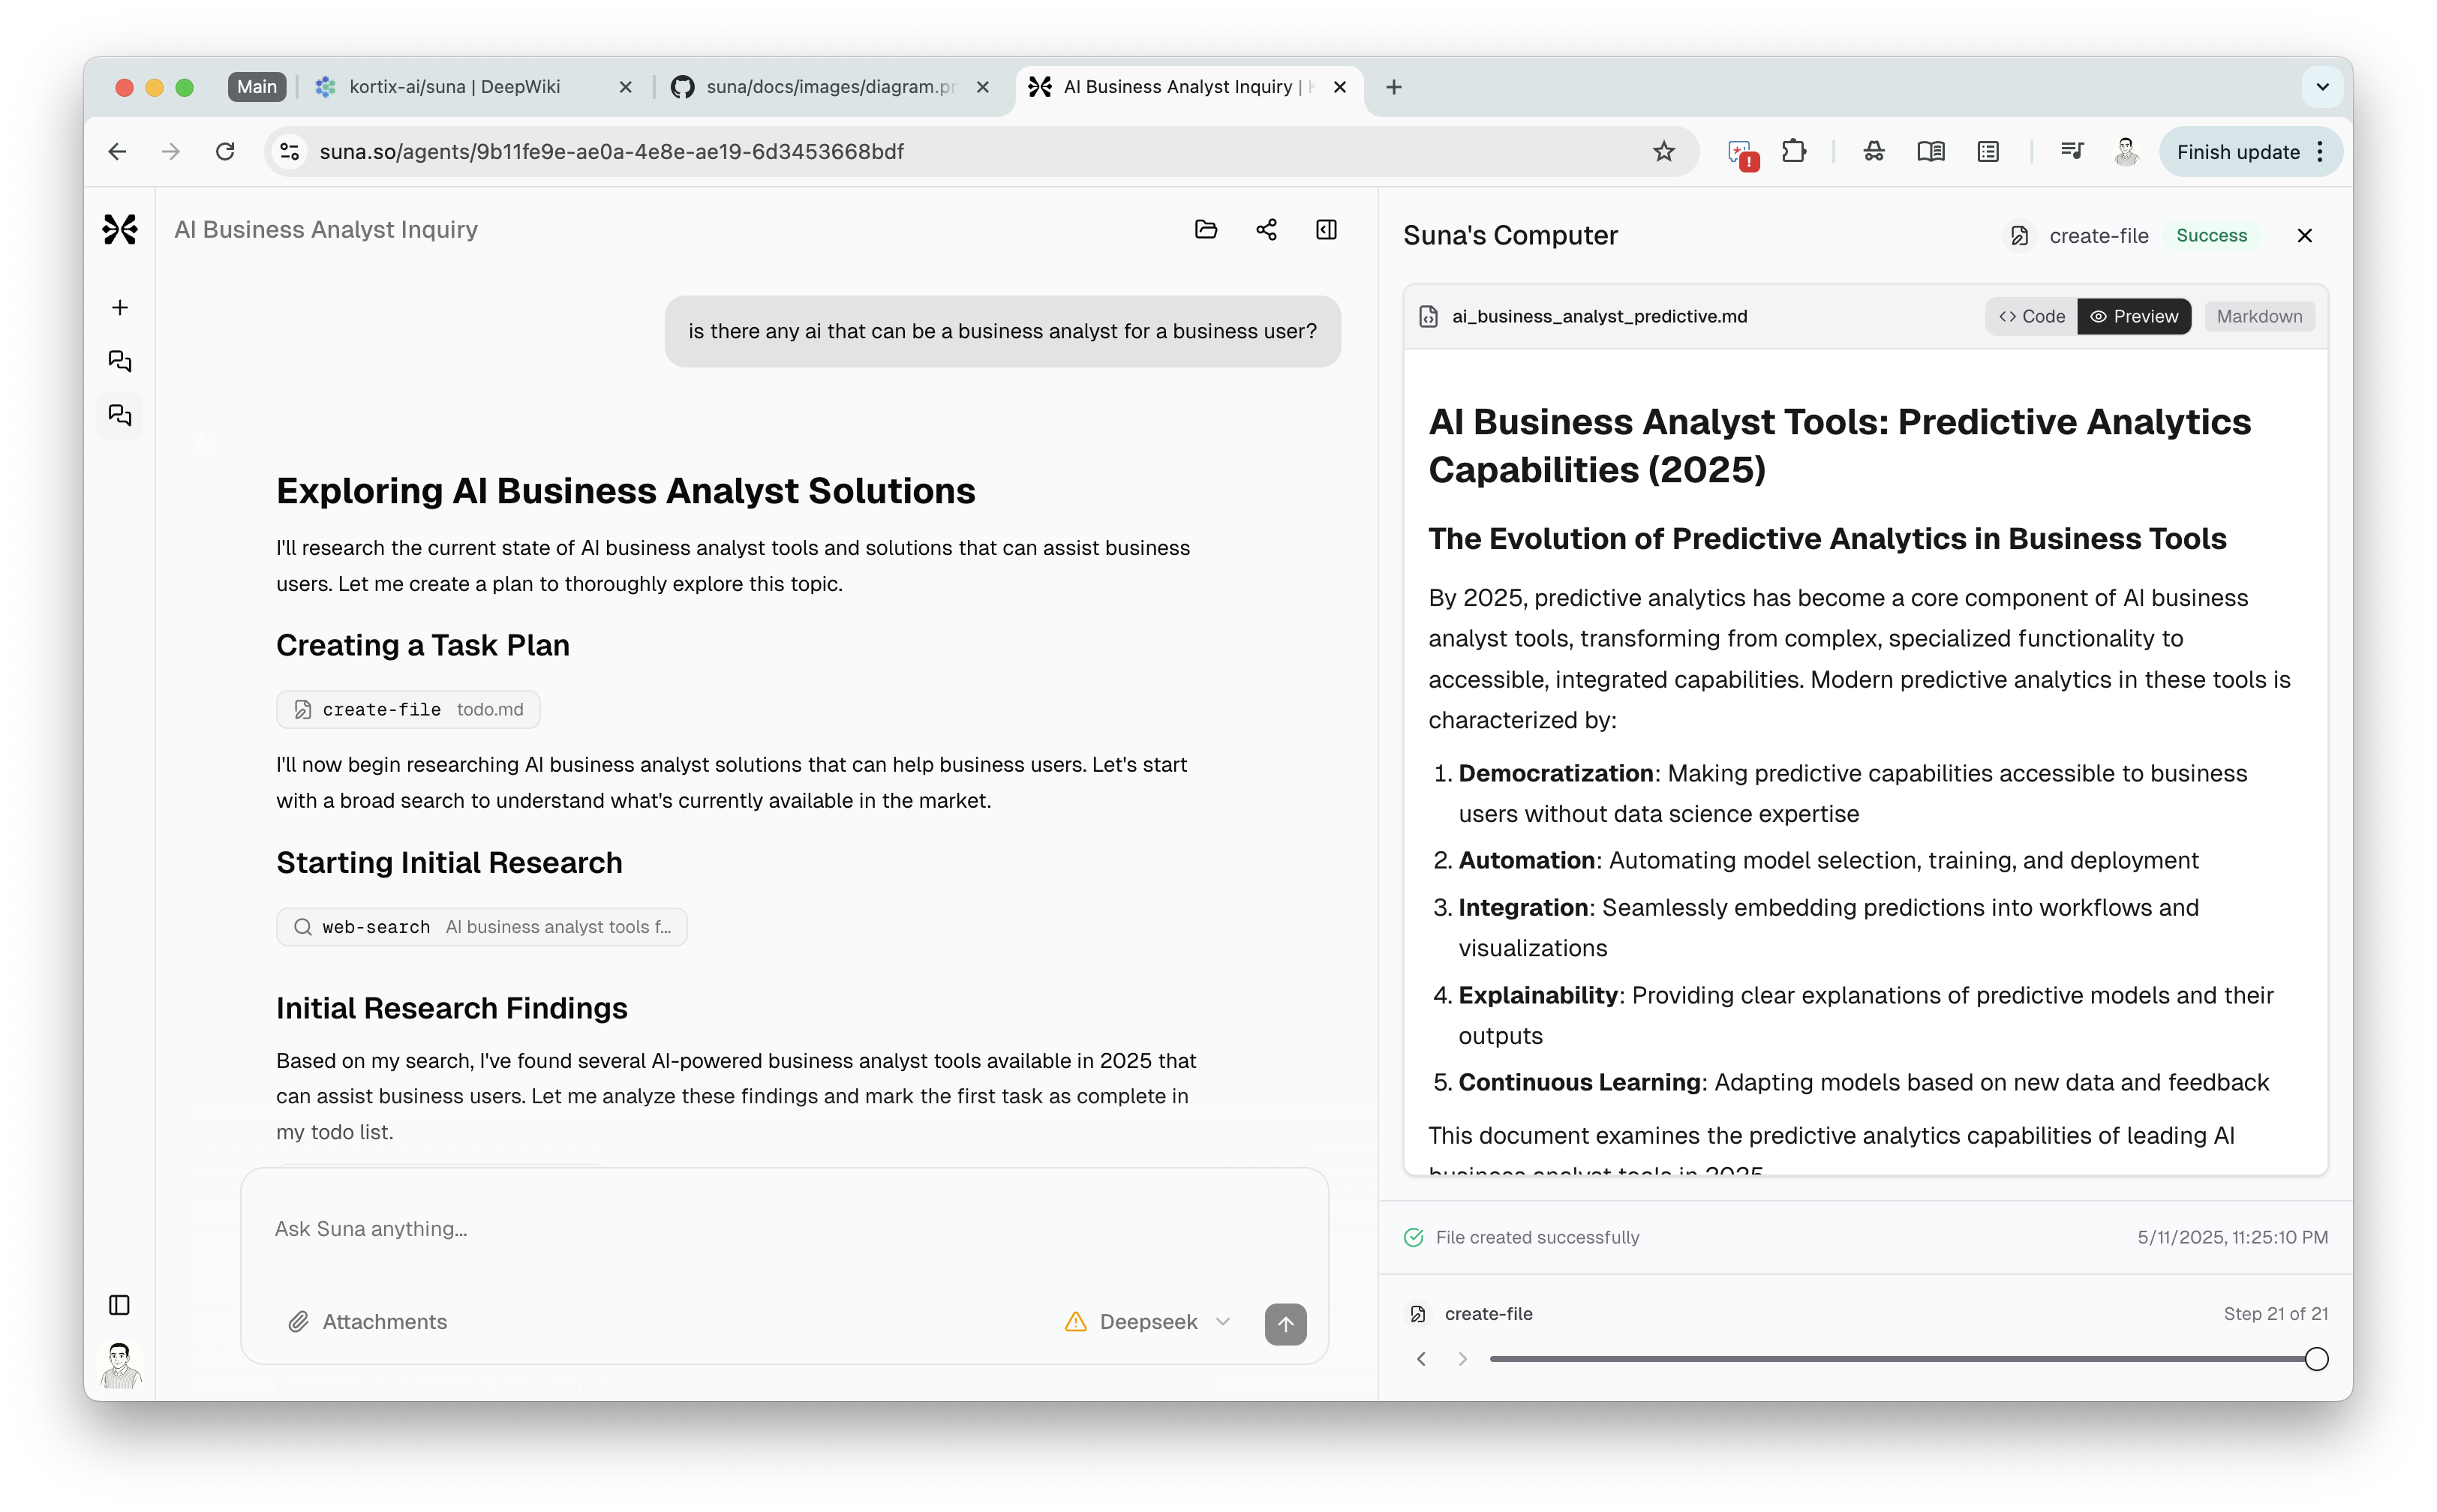Open the Chrome profile avatar
2437x1512 pixels.
click(2127, 152)
